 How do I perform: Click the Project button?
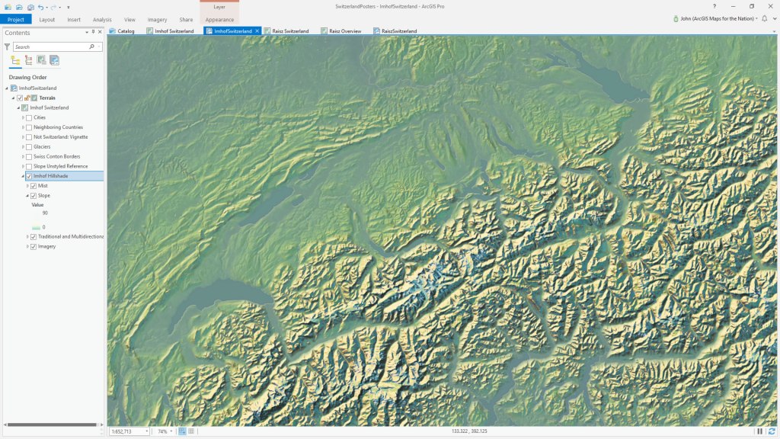pos(15,20)
